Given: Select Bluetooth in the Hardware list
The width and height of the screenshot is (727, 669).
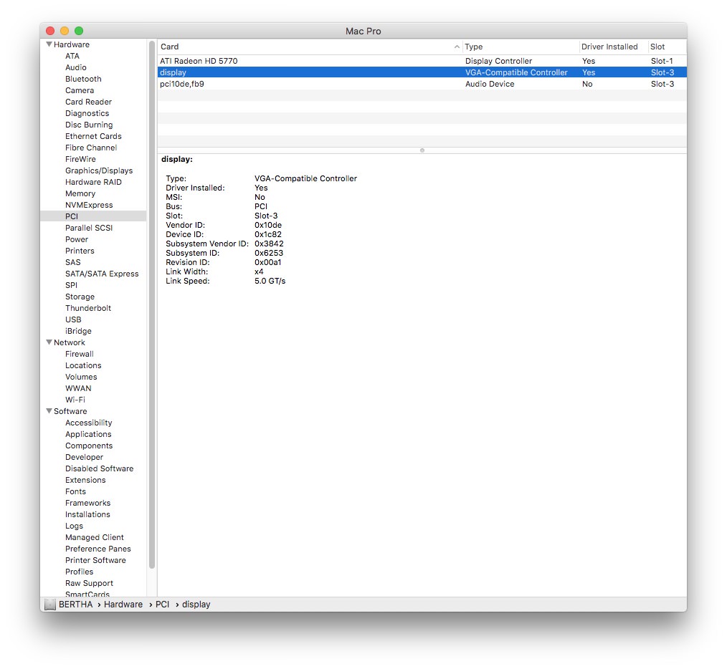Looking at the screenshot, I should point(83,79).
